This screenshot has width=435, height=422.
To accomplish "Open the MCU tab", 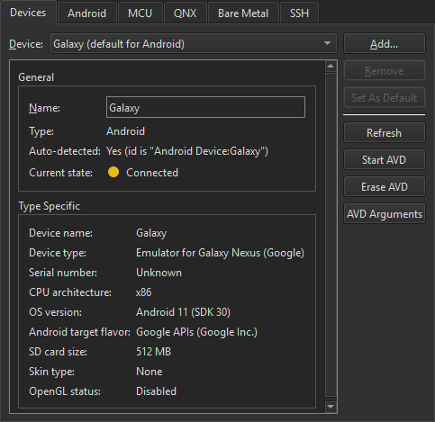I will tap(140, 13).
